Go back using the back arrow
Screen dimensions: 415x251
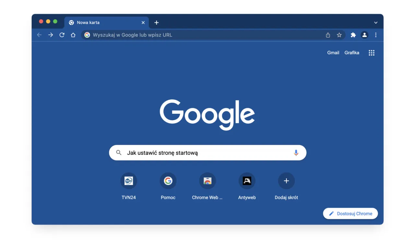pyautogui.click(x=39, y=35)
